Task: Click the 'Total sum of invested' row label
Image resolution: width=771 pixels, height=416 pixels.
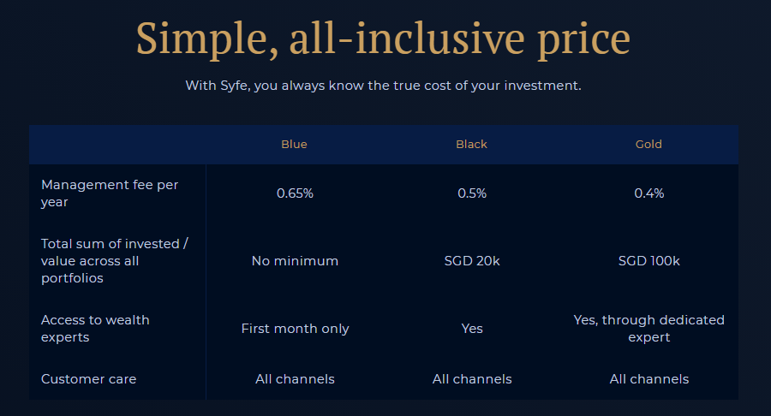Action: (x=115, y=261)
